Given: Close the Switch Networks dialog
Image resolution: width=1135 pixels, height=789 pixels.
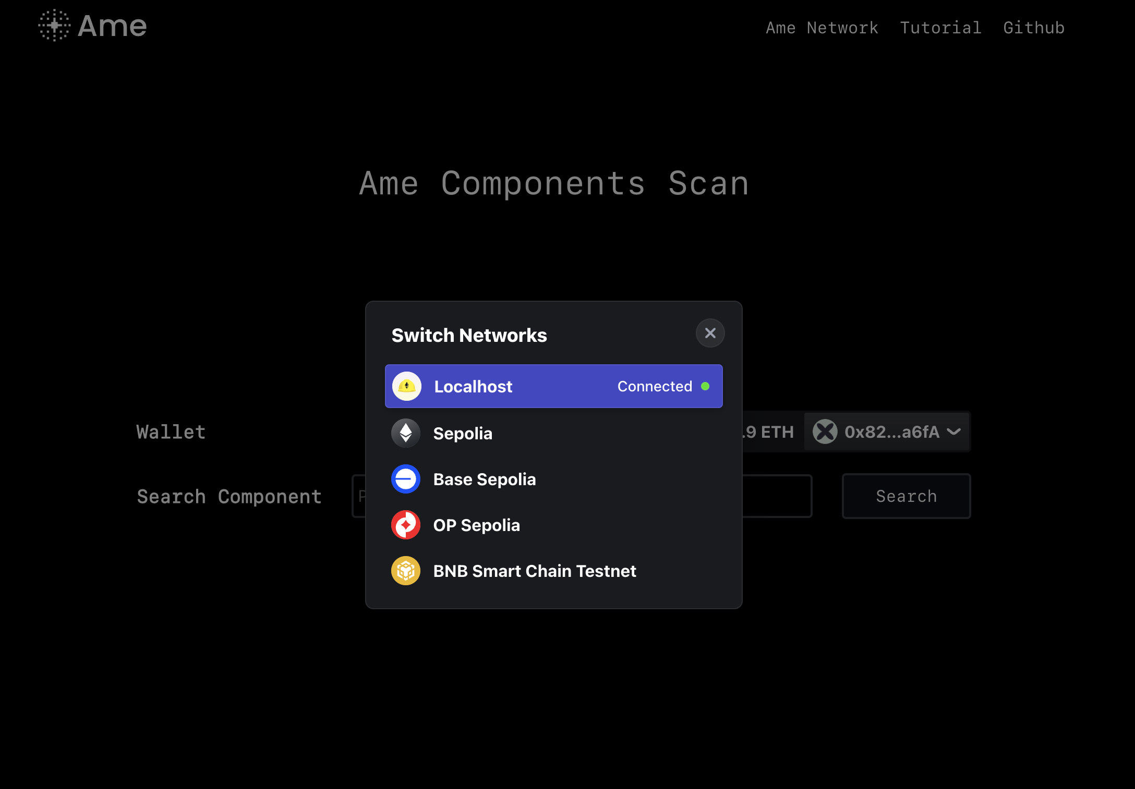Looking at the screenshot, I should coord(710,333).
